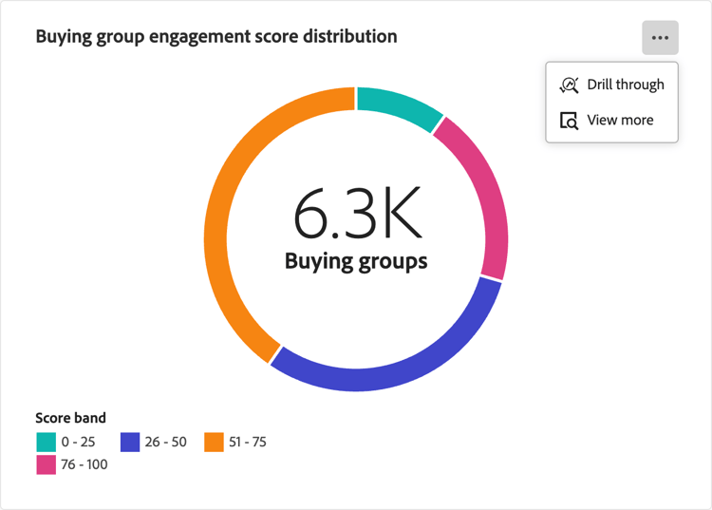Screen dimensions: 712x510
Task: Click the pink 76 - 100 legend swatch
Action: tap(46, 464)
